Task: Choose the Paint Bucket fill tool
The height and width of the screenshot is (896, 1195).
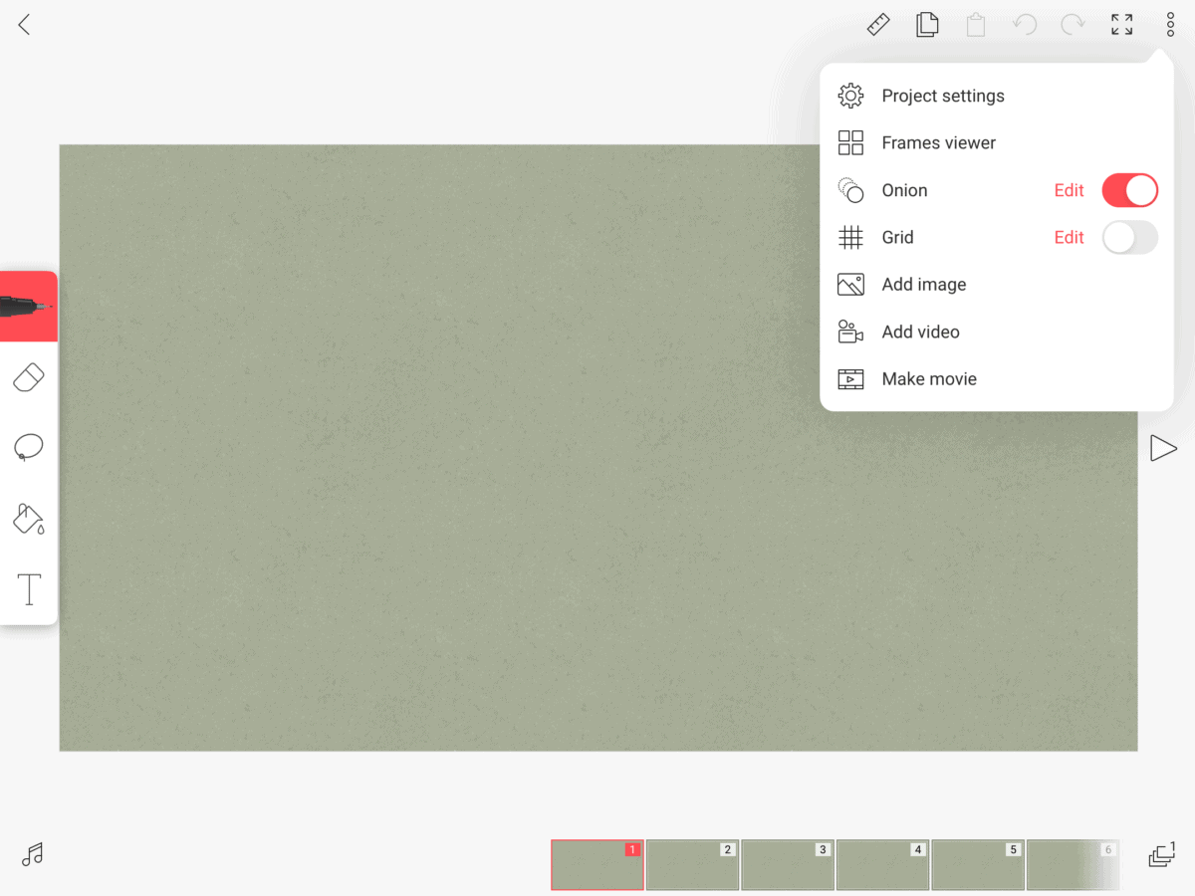Action: pyautogui.click(x=29, y=518)
